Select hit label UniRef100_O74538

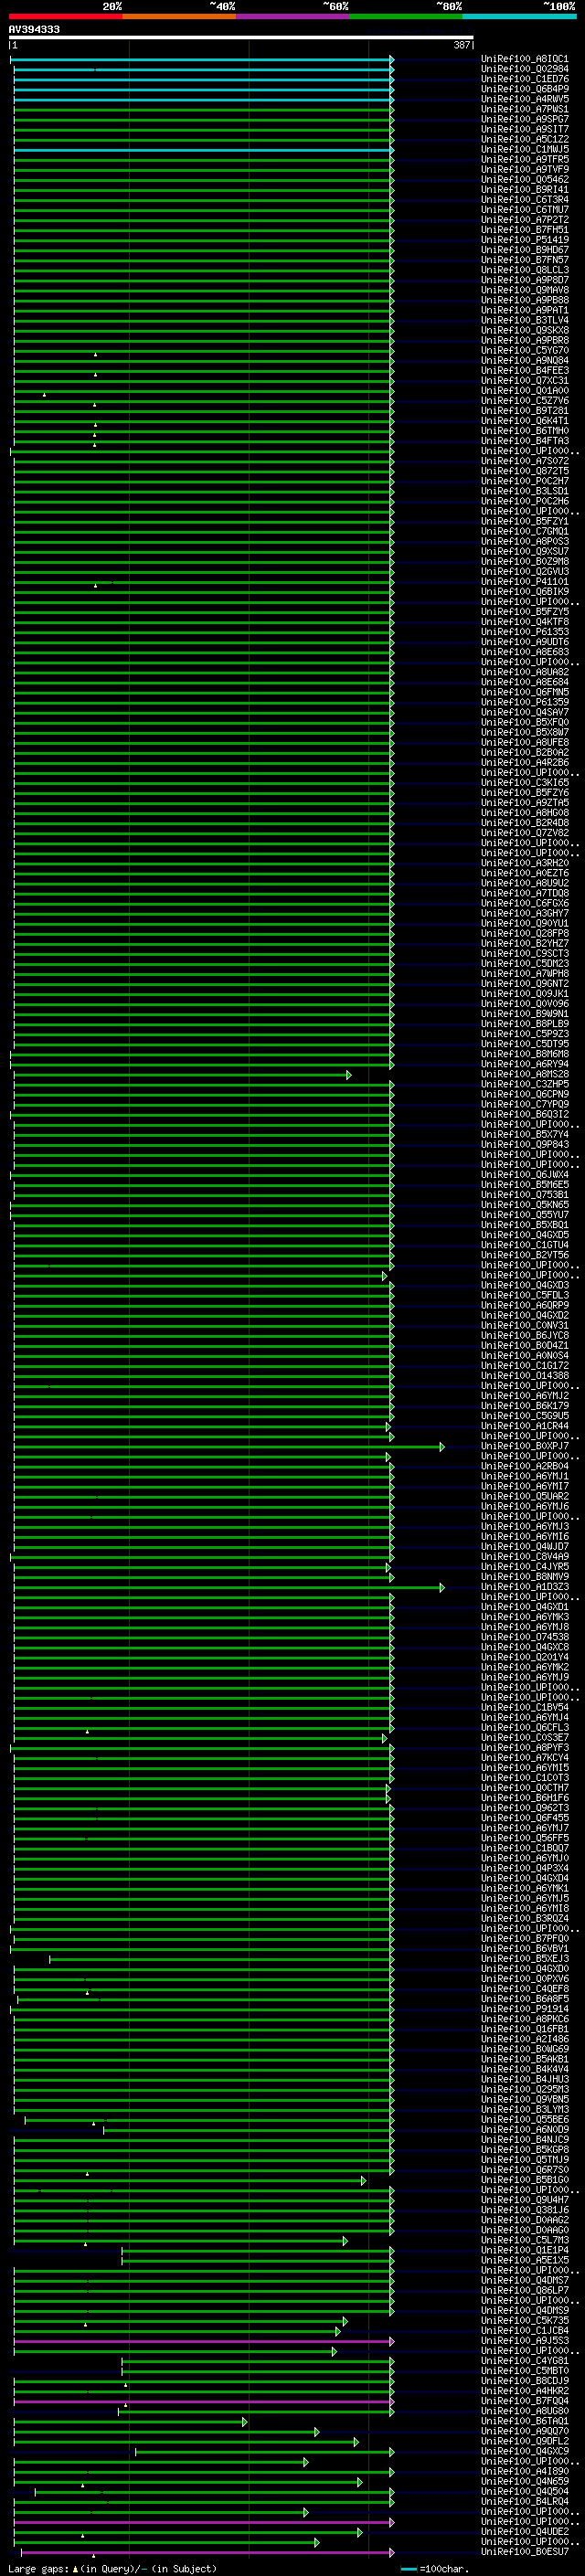(525, 1638)
